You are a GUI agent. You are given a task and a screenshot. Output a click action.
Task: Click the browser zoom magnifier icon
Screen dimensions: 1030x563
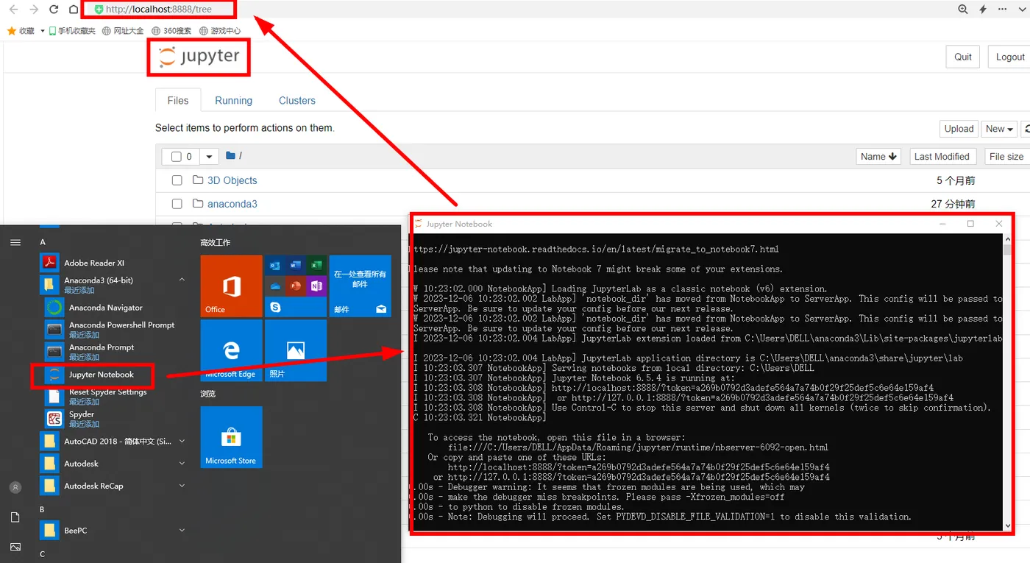(x=963, y=10)
